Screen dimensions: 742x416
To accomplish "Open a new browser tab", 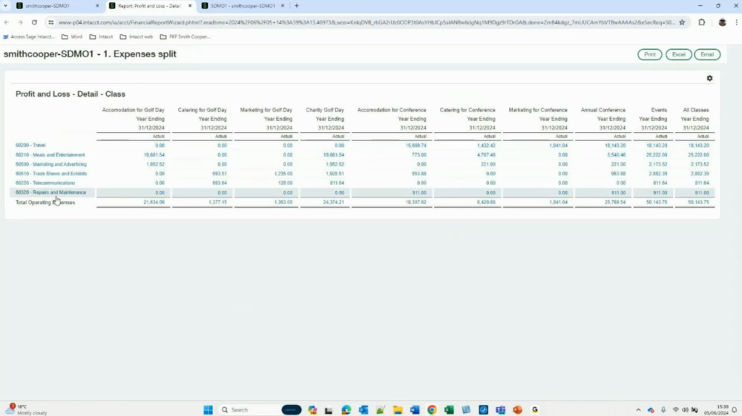I will point(297,6).
